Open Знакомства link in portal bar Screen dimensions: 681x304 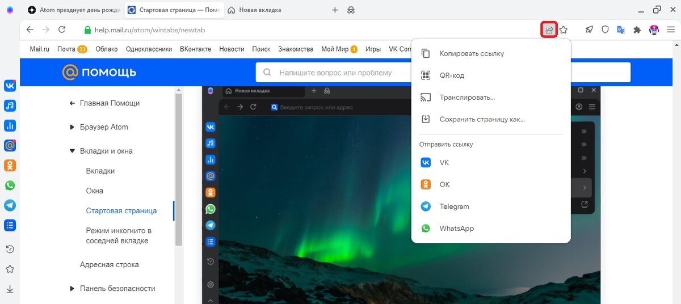[296, 49]
